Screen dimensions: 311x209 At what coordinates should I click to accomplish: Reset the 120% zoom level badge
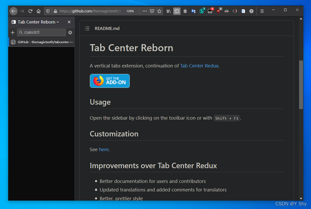(130, 11)
